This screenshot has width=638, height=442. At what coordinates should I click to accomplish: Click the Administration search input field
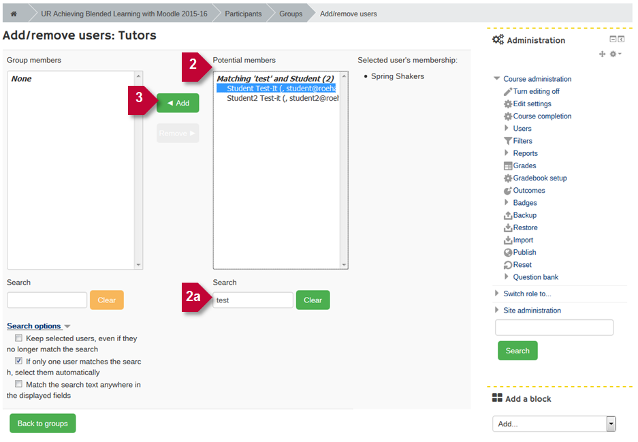(x=554, y=327)
